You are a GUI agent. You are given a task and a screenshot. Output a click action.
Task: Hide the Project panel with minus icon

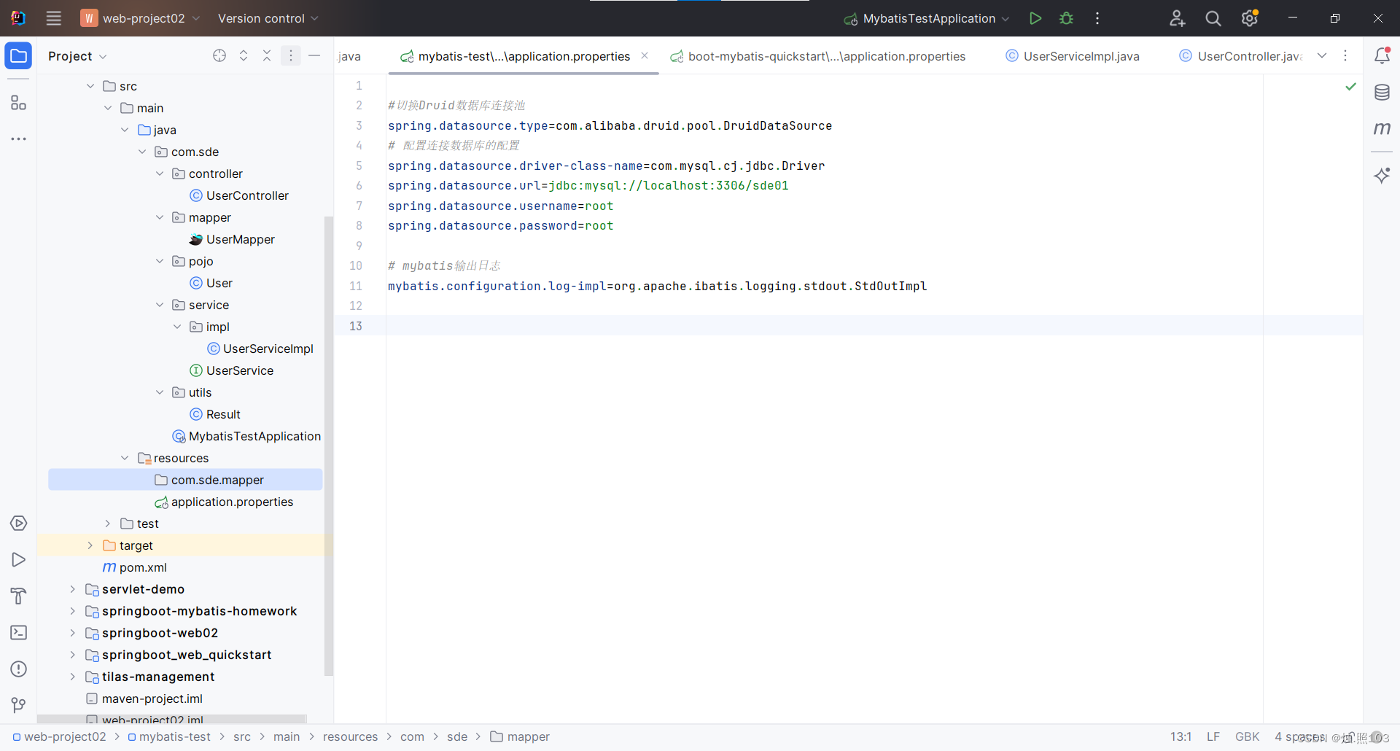(314, 55)
